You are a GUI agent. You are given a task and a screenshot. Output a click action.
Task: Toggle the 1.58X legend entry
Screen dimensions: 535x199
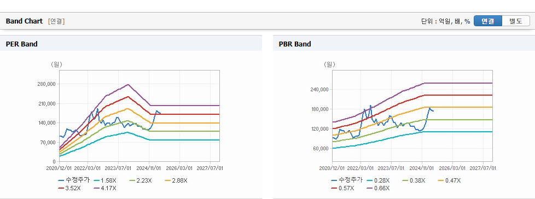[x=105, y=180]
